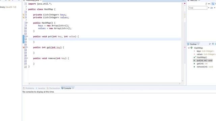
Task: Click 'public void remove(int key) {' line
Action: click(x=51, y=58)
